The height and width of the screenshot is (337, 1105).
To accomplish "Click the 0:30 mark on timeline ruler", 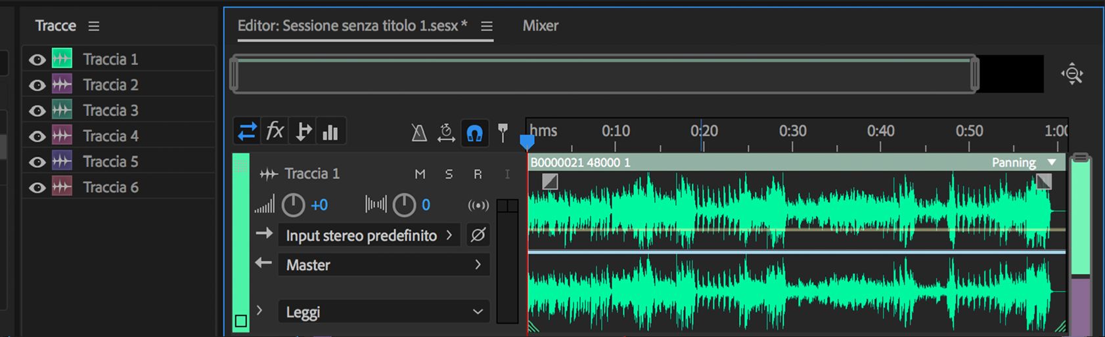I will [793, 131].
